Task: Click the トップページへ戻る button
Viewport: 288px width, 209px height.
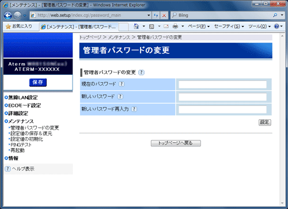Action: pyautogui.click(x=176, y=143)
